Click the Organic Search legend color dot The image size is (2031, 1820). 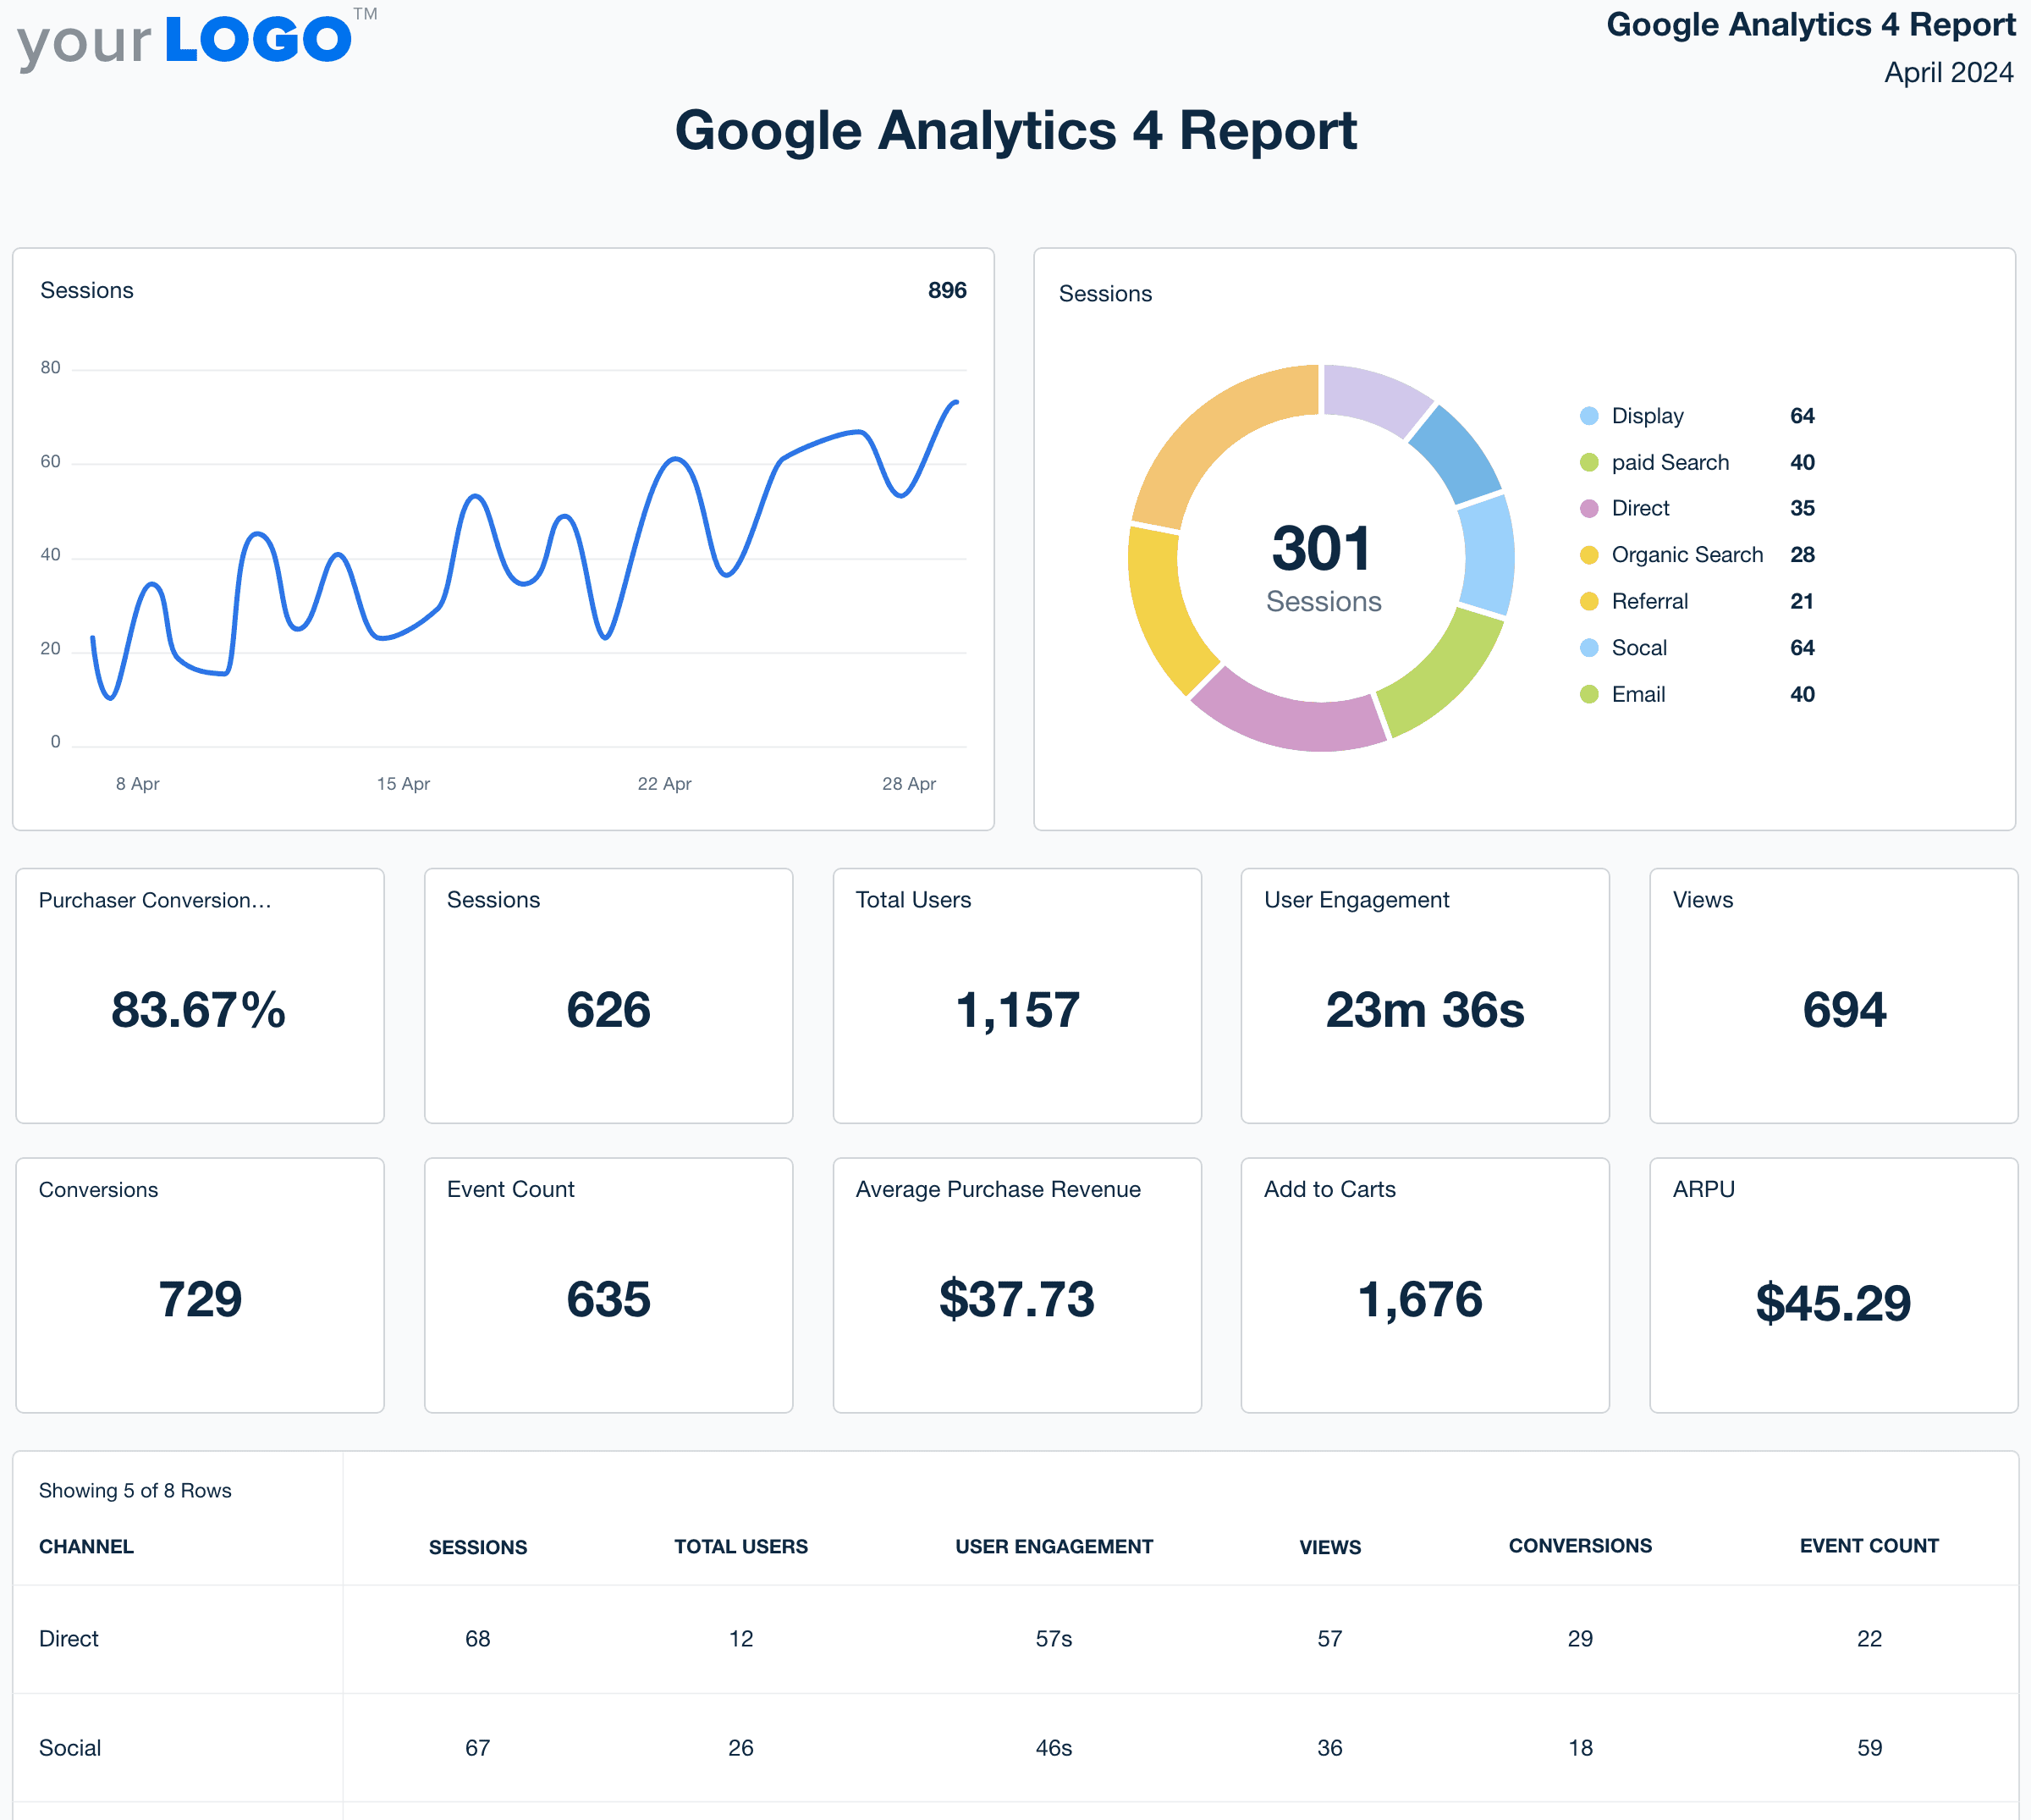point(1588,555)
